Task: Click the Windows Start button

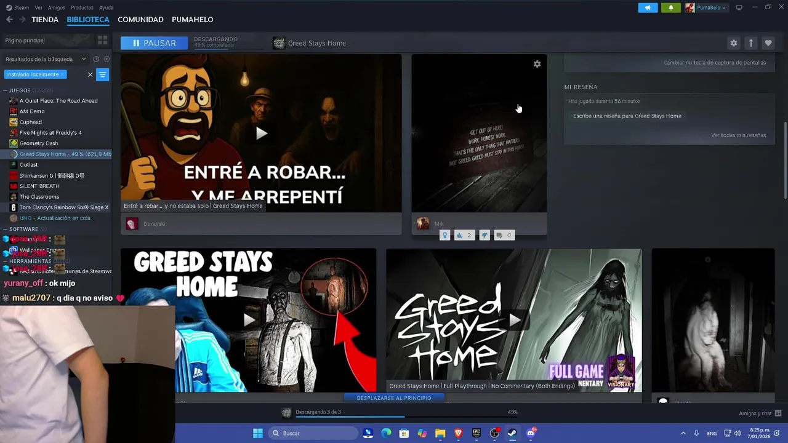Action: (x=258, y=433)
